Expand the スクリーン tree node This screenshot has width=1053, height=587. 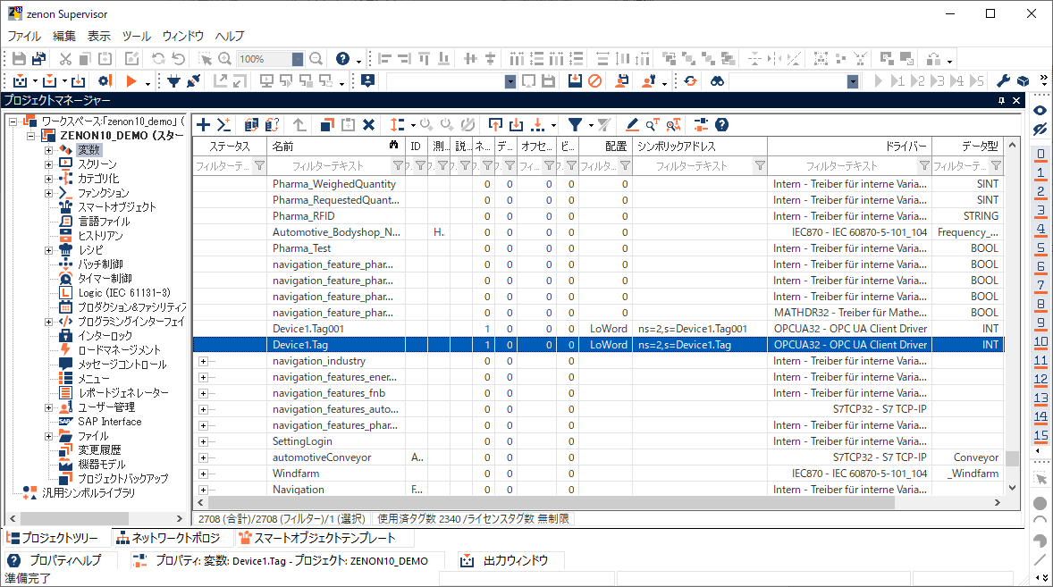49,164
